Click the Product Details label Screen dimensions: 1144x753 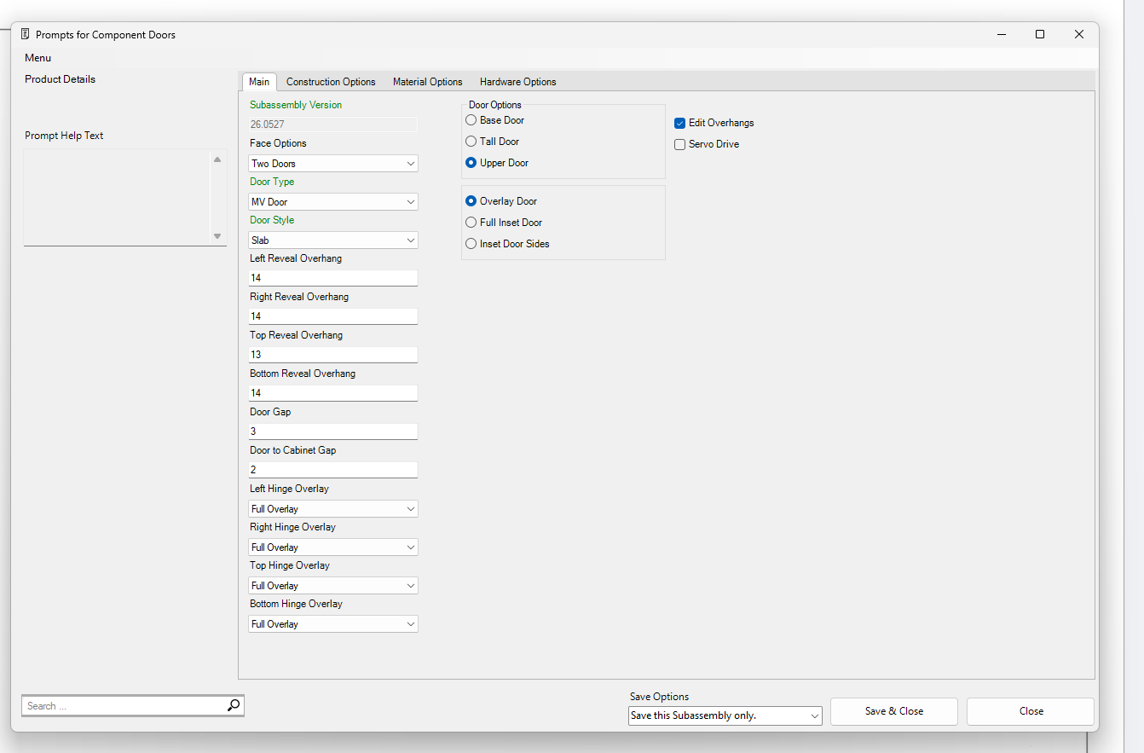coord(60,79)
